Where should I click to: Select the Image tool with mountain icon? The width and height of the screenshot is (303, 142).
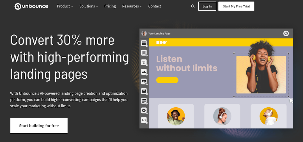click(x=144, y=72)
